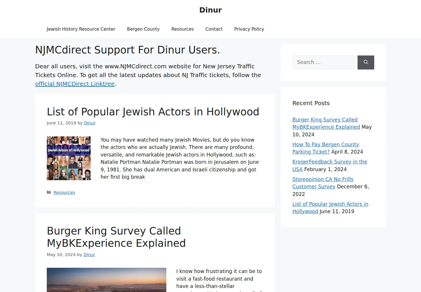Screen dimensions: 421x292
Task: Open recent post KrogerFeedback Survey in the USA
Action: pos(330,165)
